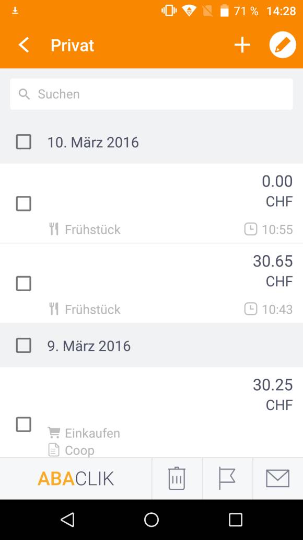Send entries via envelope mail icon
This screenshot has height=540, width=303.
[277, 478]
